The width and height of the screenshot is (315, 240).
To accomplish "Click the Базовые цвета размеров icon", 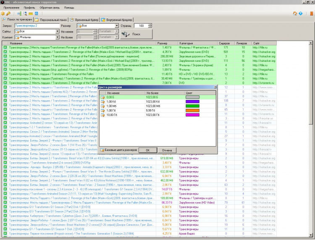I will coord(102,150).
